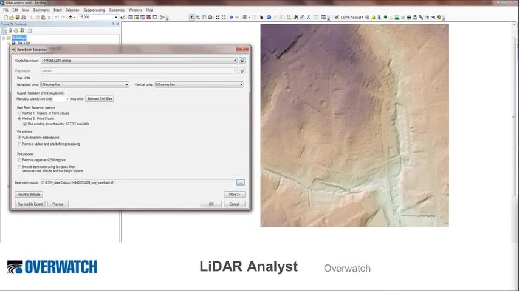This screenshot has width=519, height=291.
Task: Open the File menu
Action: coord(5,10)
